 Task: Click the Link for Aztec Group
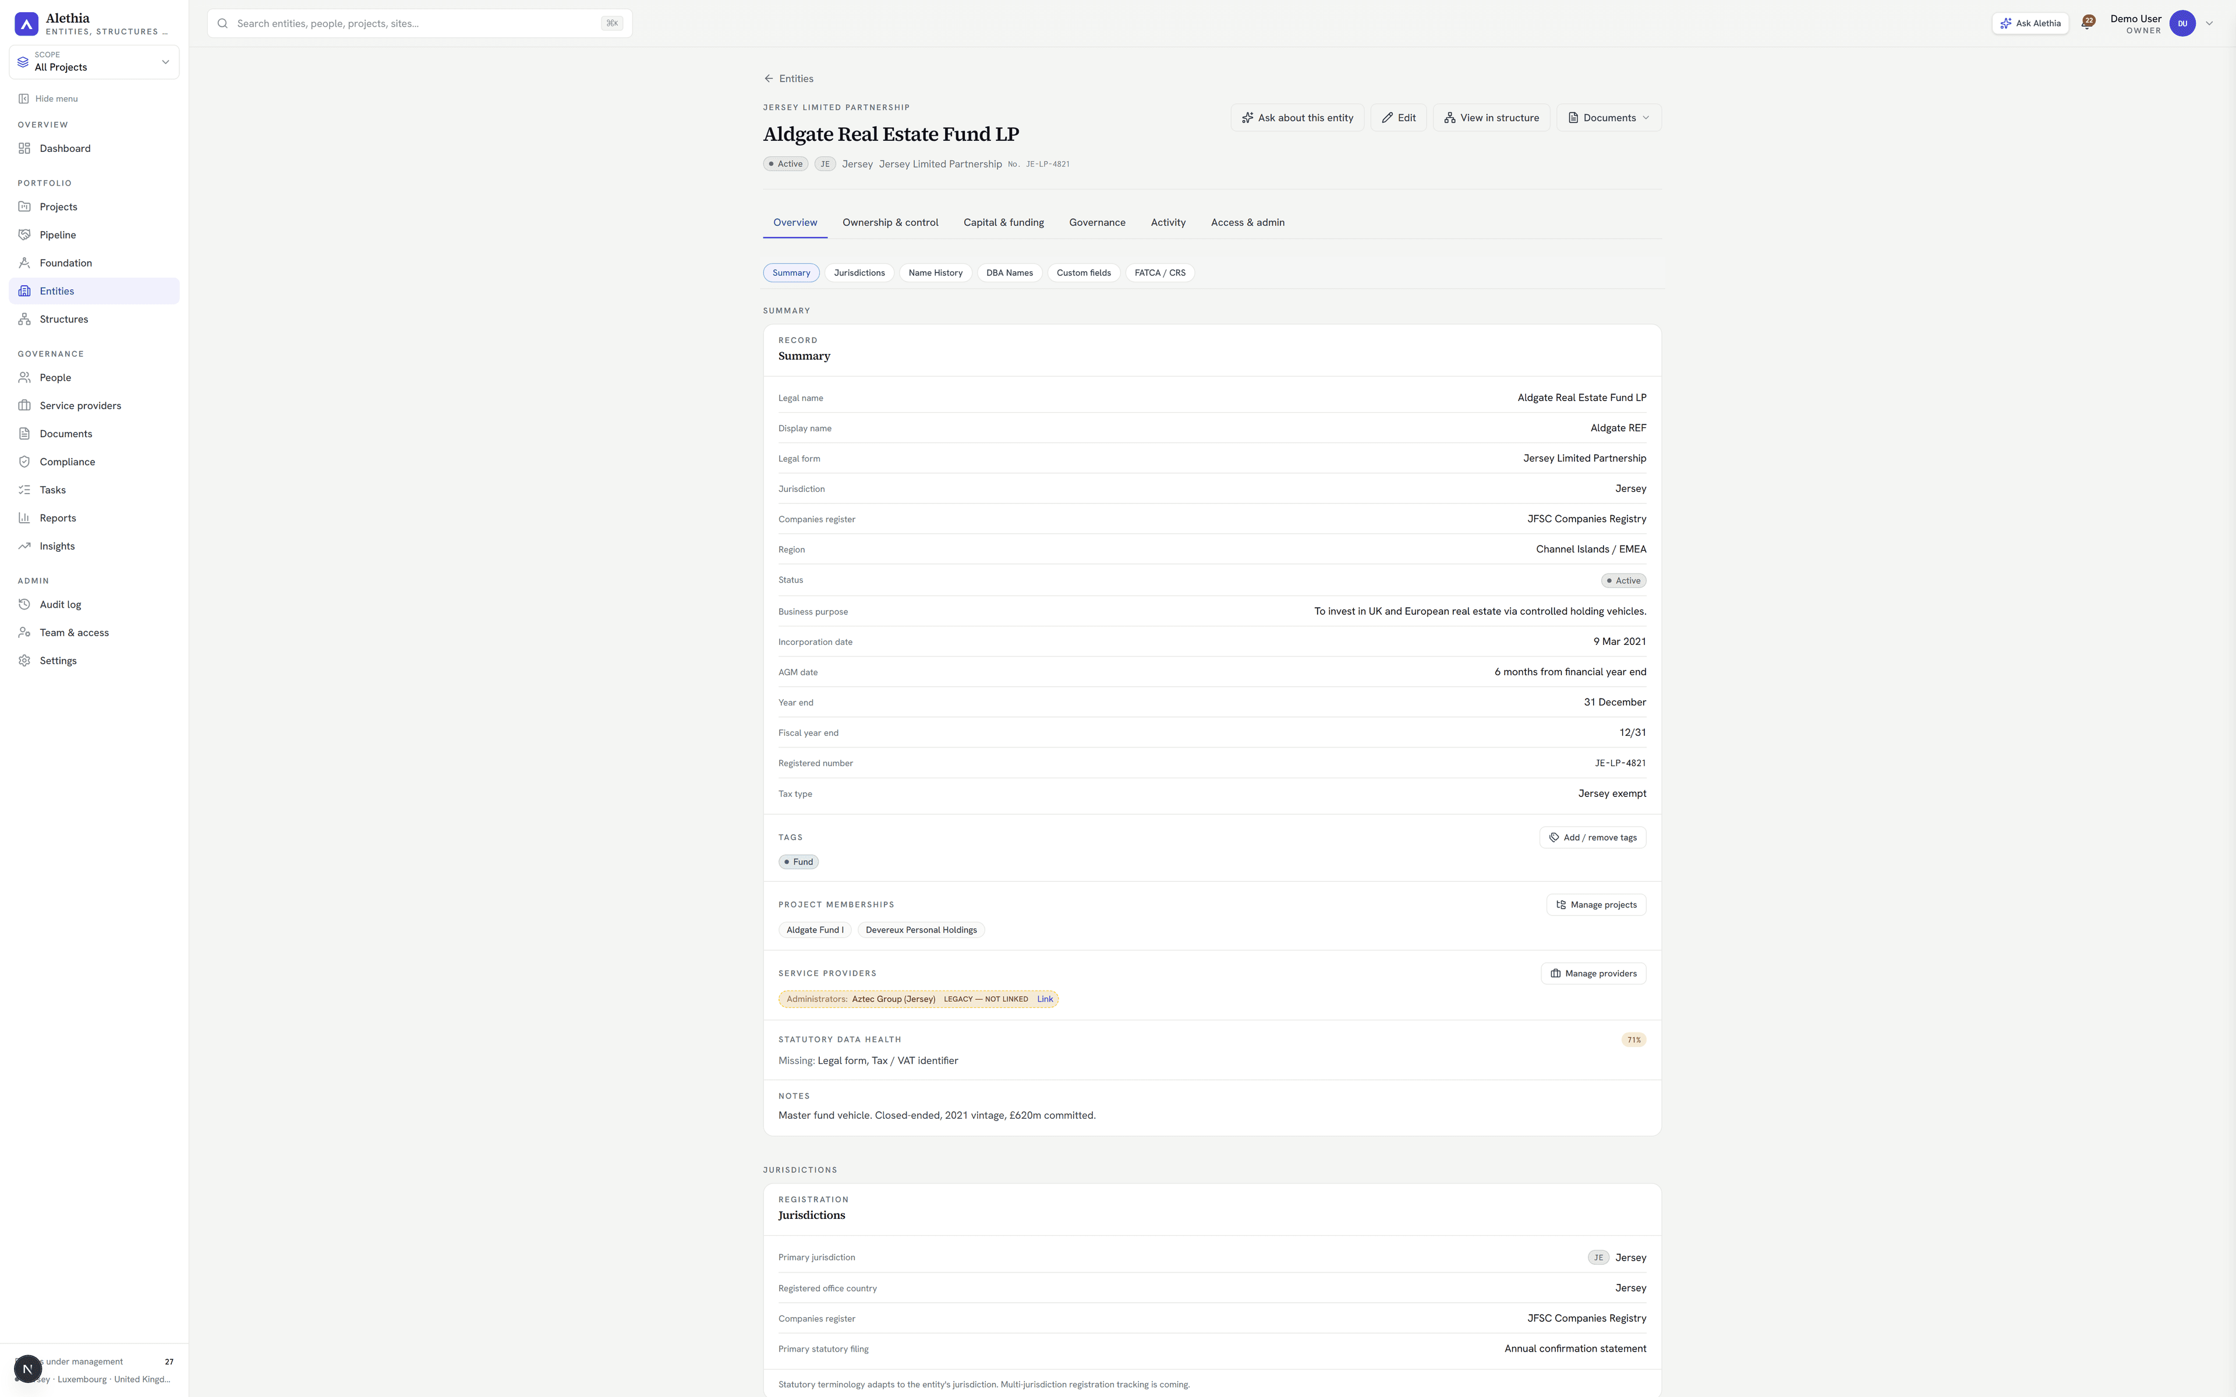click(1045, 999)
